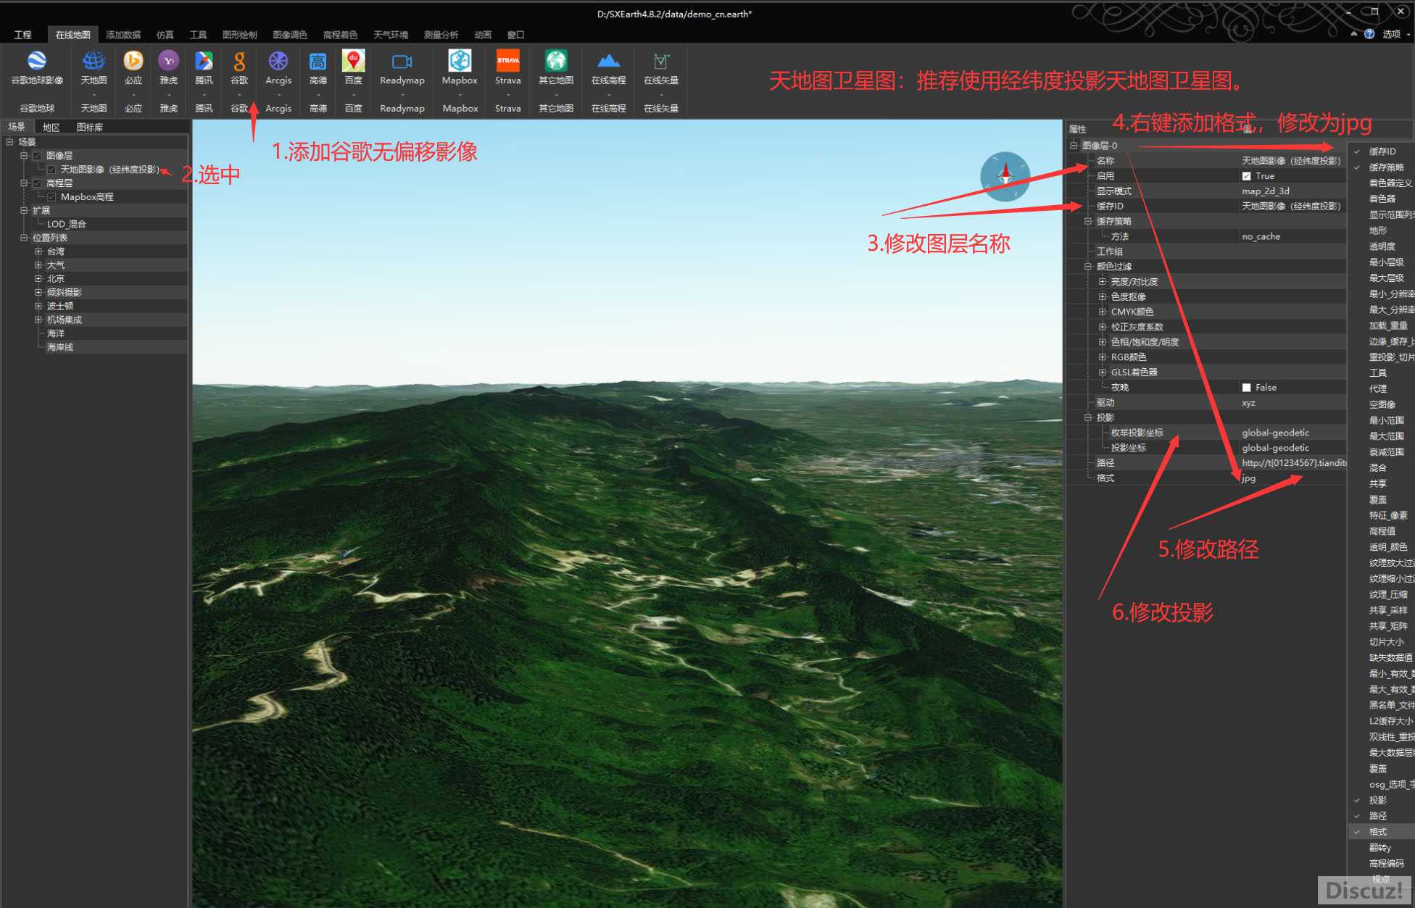Select the 海岸线 tree item
1415x908 pixels.
coord(60,348)
